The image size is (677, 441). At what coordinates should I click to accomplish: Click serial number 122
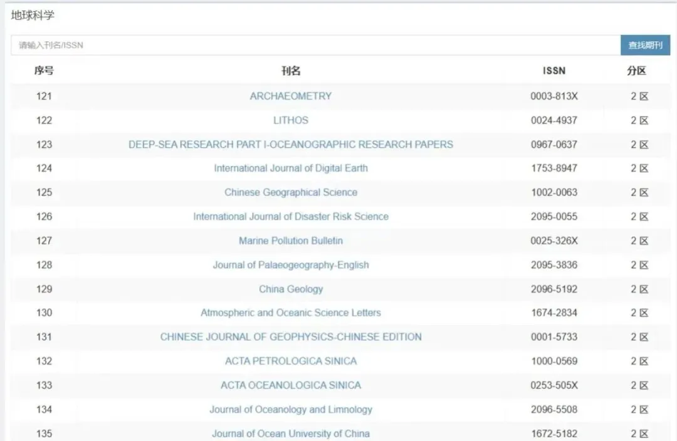44,120
